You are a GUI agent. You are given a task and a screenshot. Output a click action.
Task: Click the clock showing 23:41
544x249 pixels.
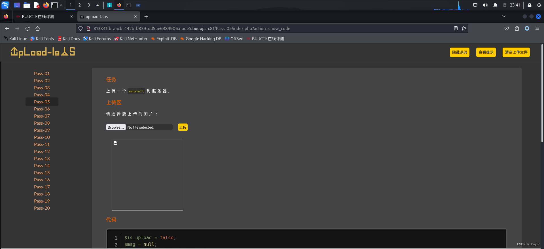tap(515, 5)
